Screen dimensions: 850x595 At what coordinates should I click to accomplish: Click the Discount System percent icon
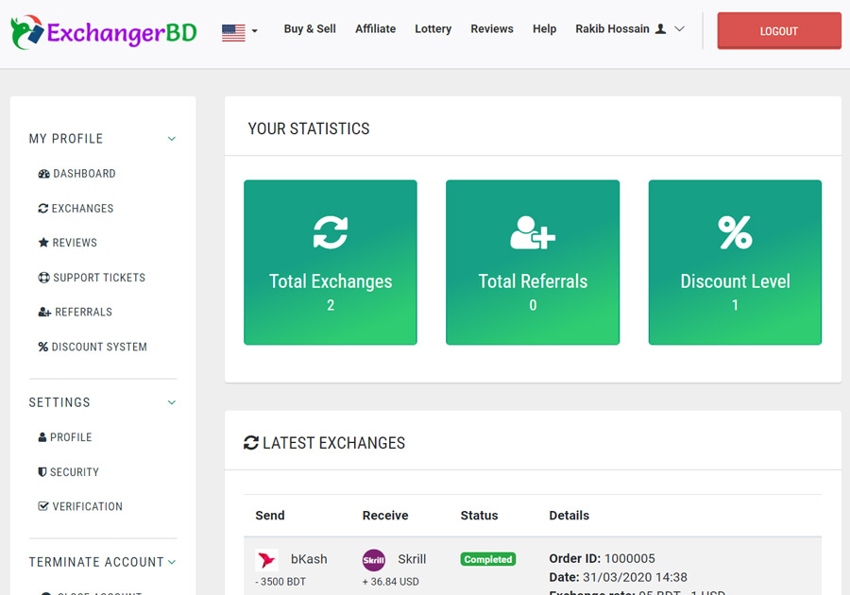43,348
